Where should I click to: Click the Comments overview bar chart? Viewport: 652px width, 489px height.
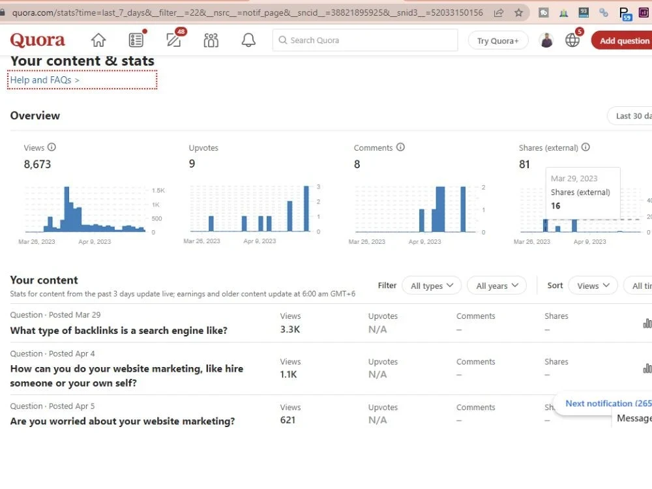coord(415,209)
